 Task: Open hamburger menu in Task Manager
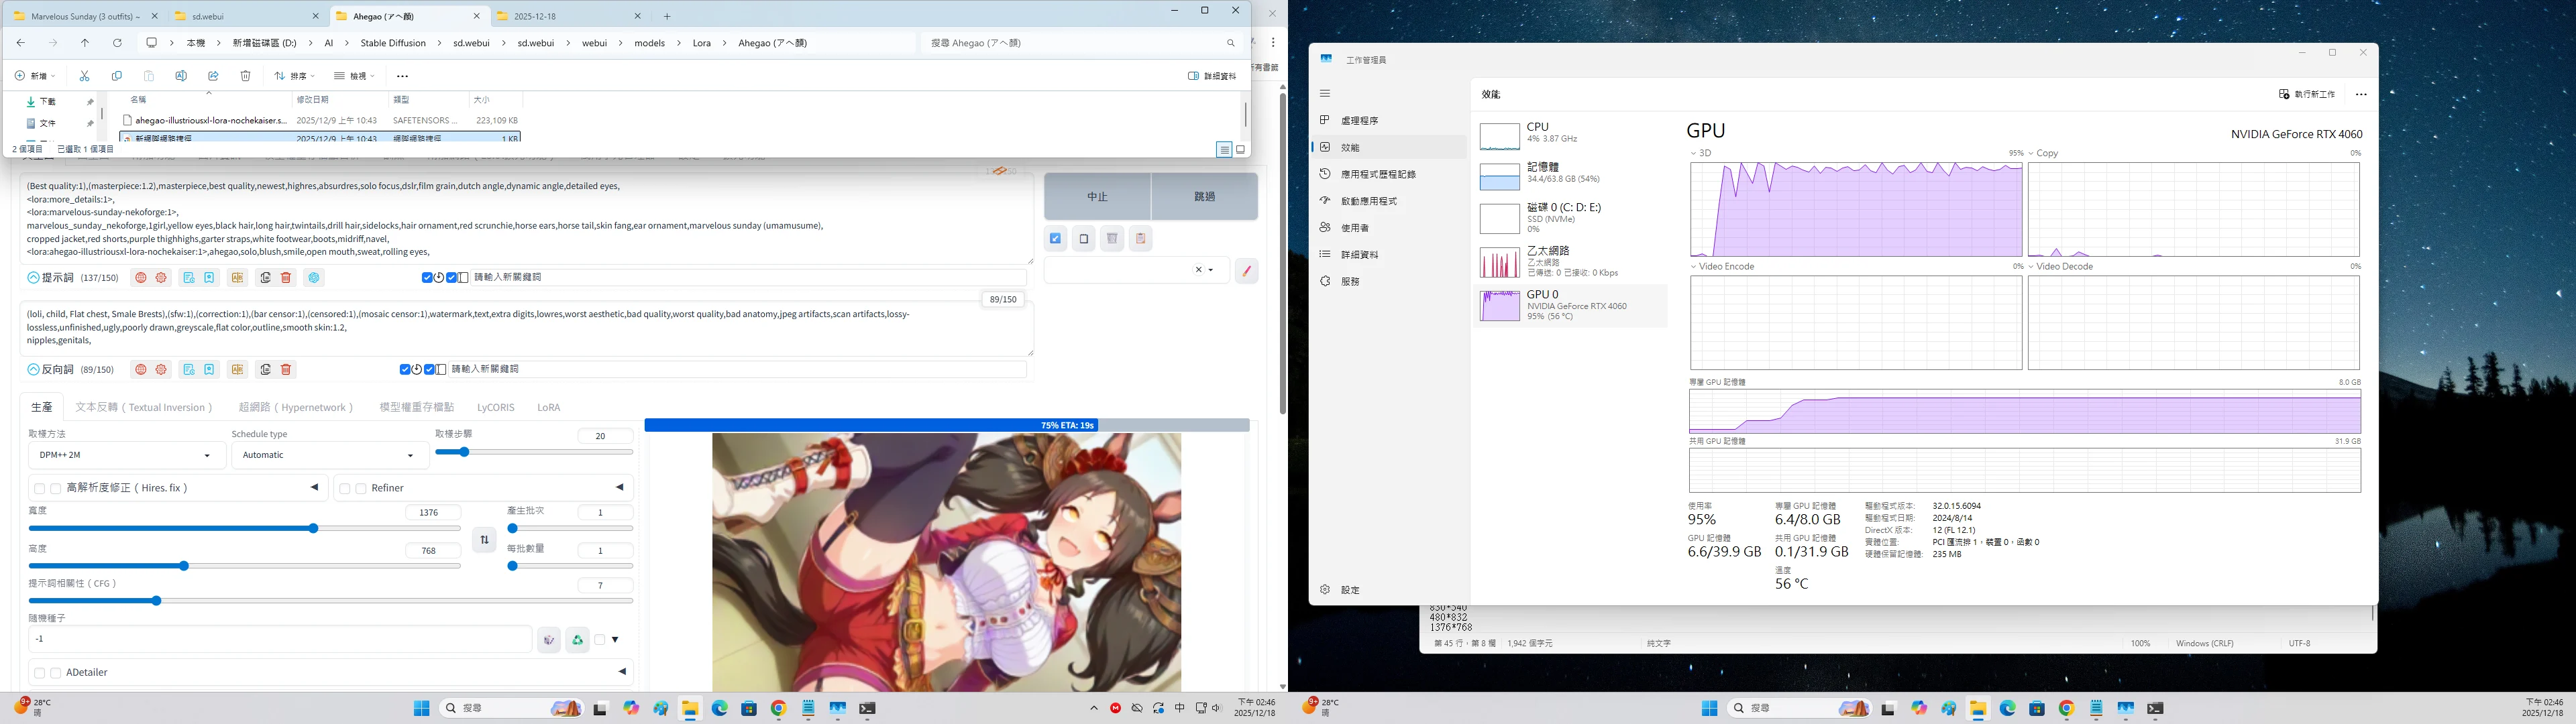(x=1325, y=94)
